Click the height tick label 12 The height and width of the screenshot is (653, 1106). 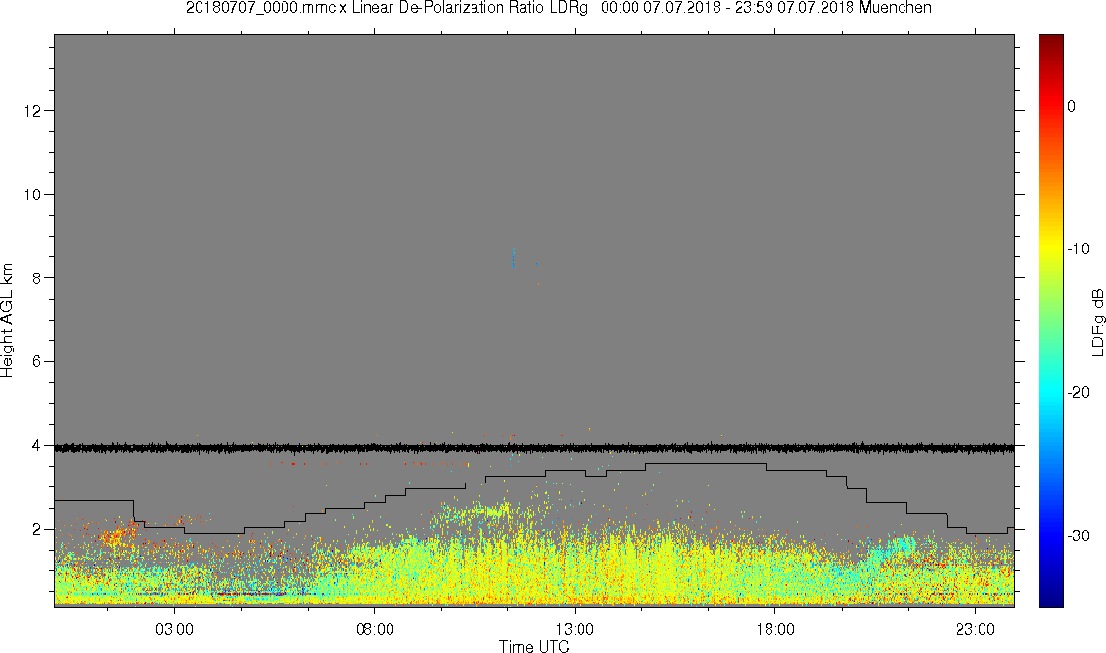click(32, 110)
